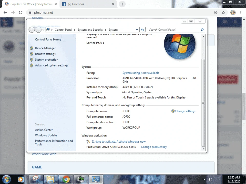The width and height of the screenshot is (246, 184).
Task: Switch to the Facebook Chrome tab
Action: pyautogui.click(x=88, y=4)
